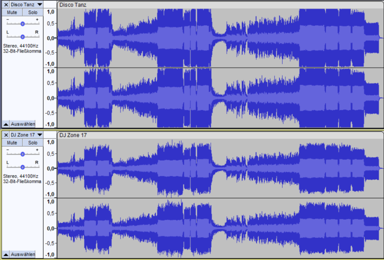Click the Disco Tanz upper channel amplitude ruler
The height and width of the screenshot is (260, 384).
(50, 38)
